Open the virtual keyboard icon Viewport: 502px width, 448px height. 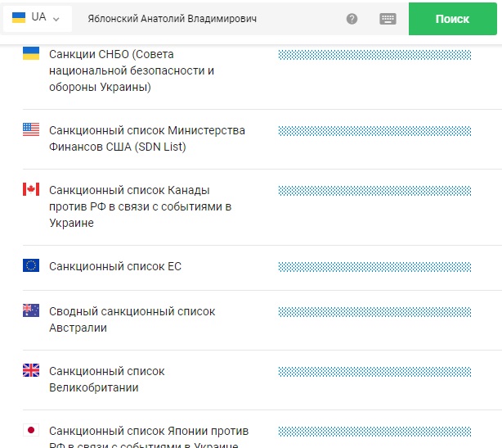point(388,19)
